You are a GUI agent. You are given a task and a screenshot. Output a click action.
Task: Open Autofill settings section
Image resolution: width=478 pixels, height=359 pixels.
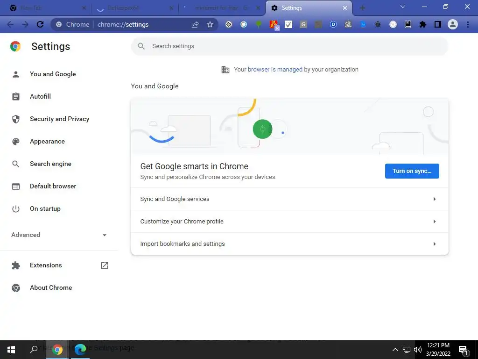40,96
